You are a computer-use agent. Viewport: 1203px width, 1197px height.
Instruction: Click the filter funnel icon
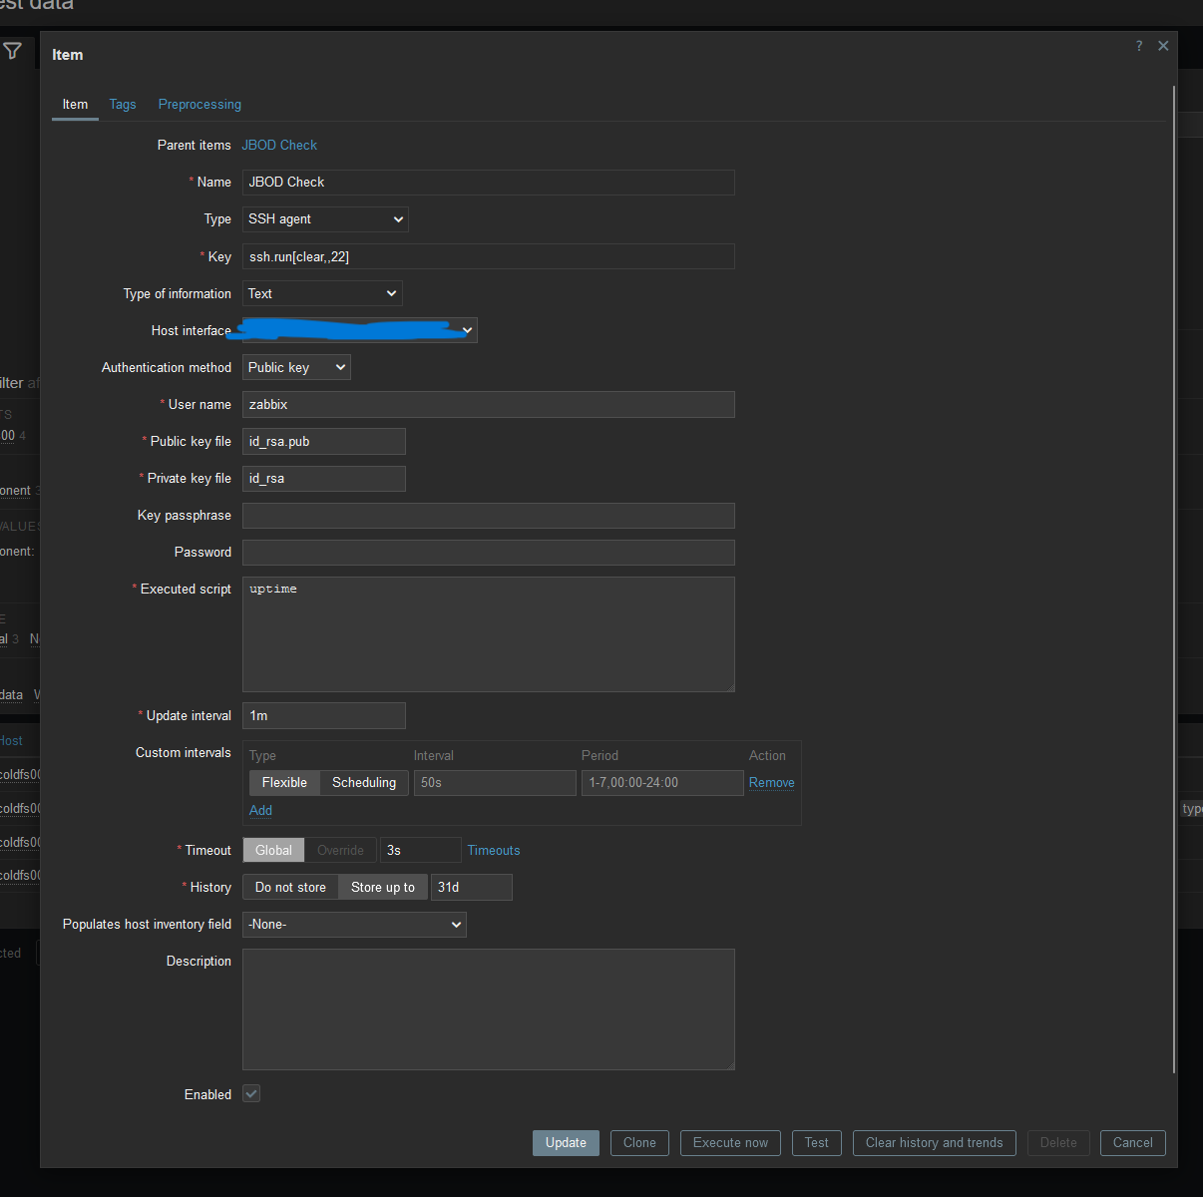(x=13, y=51)
